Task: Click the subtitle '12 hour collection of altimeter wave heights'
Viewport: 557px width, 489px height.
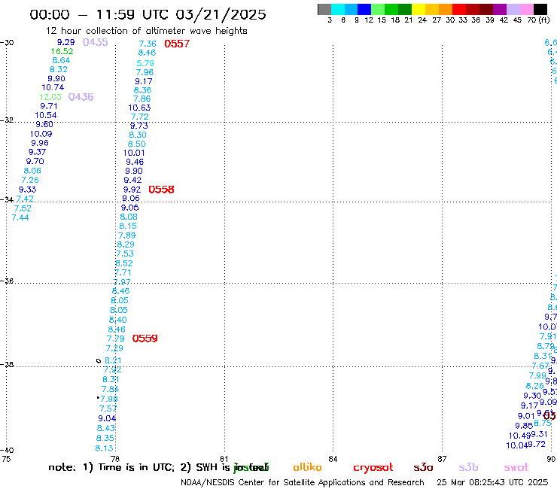Action: pos(146,31)
